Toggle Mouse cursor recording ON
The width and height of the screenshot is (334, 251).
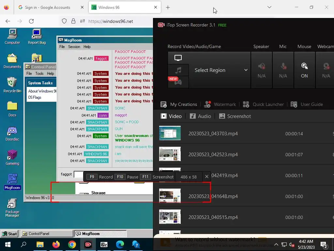coord(304,70)
